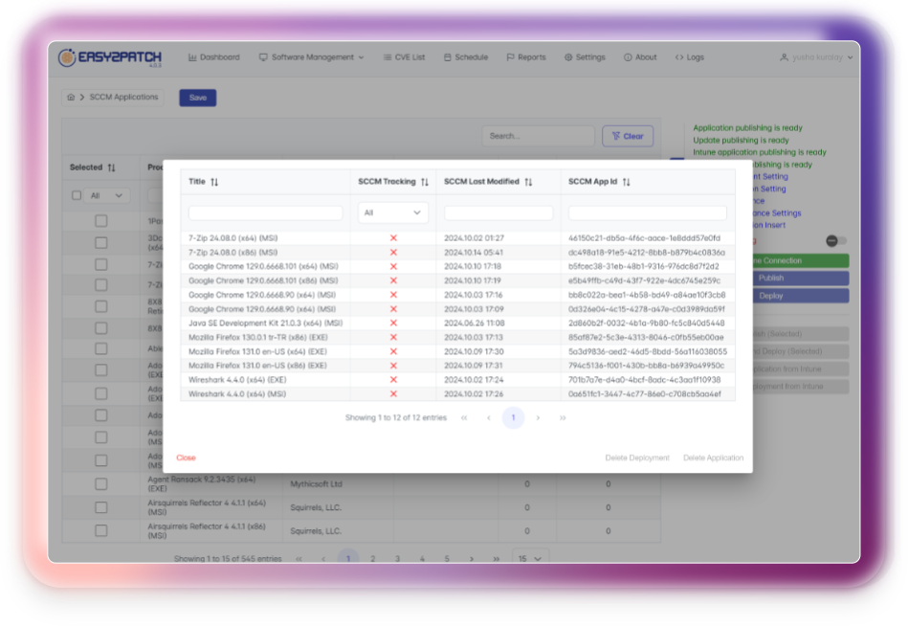Check the Agent Ransack 9.2.3435 row checkbox

(x=101, y=484)
